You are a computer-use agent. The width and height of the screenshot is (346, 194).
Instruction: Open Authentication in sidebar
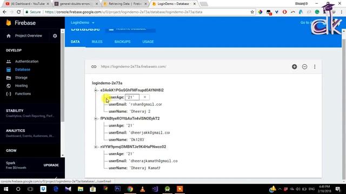pyautogui.click(x=26, y=61)
